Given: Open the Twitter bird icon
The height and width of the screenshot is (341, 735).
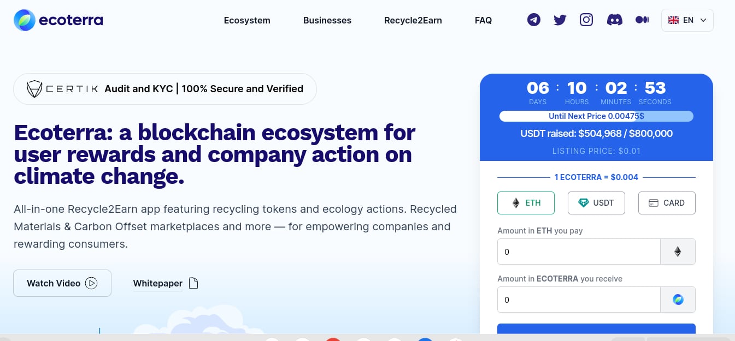Looking at the screenshot, I should (560, 20).
